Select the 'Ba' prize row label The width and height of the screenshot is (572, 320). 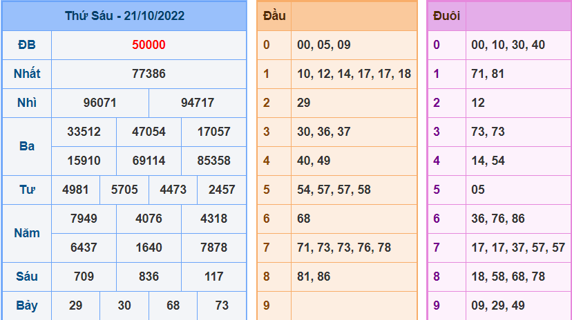coord(27,146)
